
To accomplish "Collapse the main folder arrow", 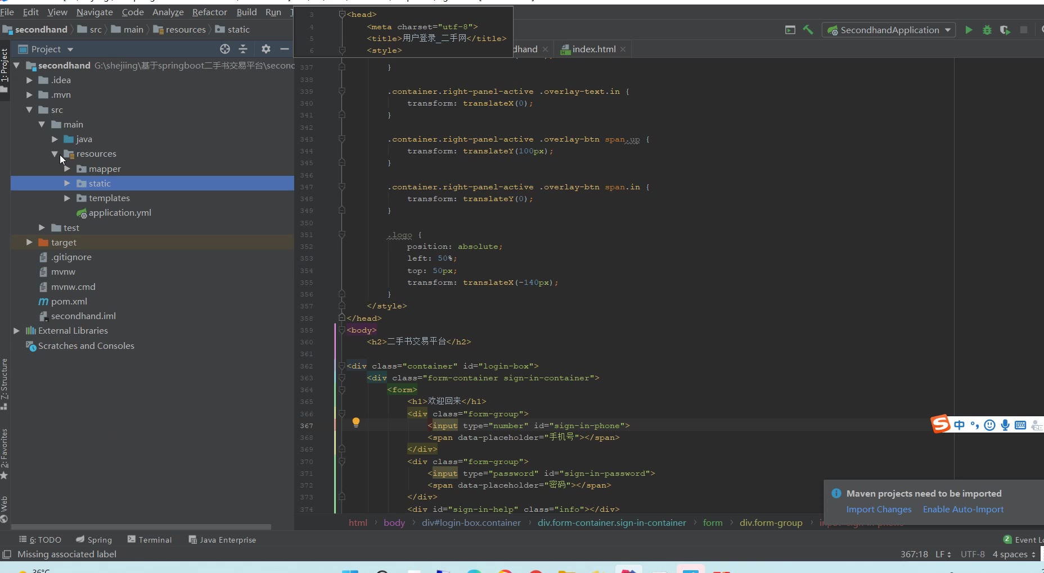I will [42, 125].
